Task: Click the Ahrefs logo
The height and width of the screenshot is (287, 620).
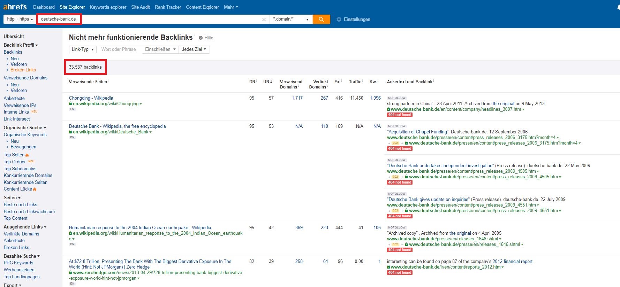Action: [15, 7]
